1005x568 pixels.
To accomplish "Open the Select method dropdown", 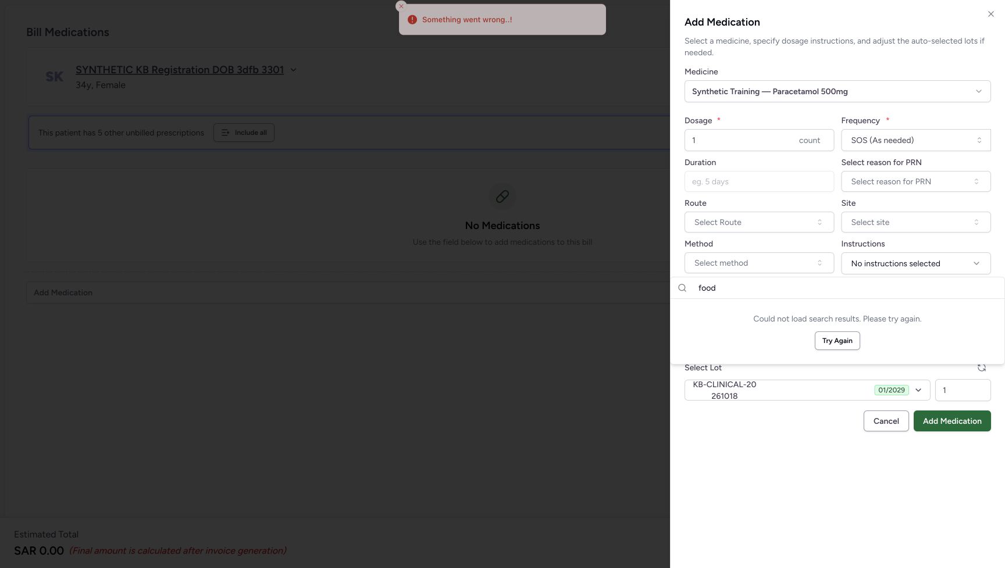I will (x=759, y=263).
